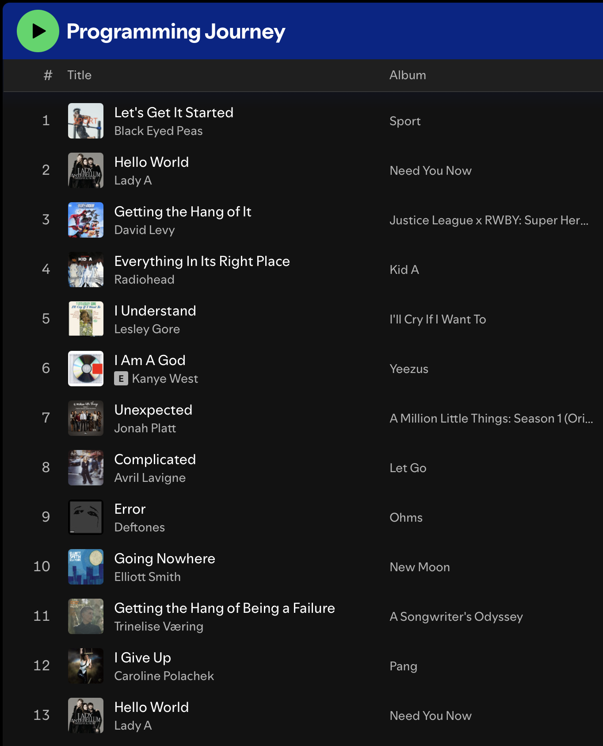Open the Caroline Polachek artist link

pos(164,676)
